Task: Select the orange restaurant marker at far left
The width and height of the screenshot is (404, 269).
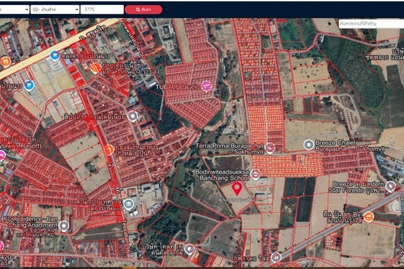Action: 5,62
